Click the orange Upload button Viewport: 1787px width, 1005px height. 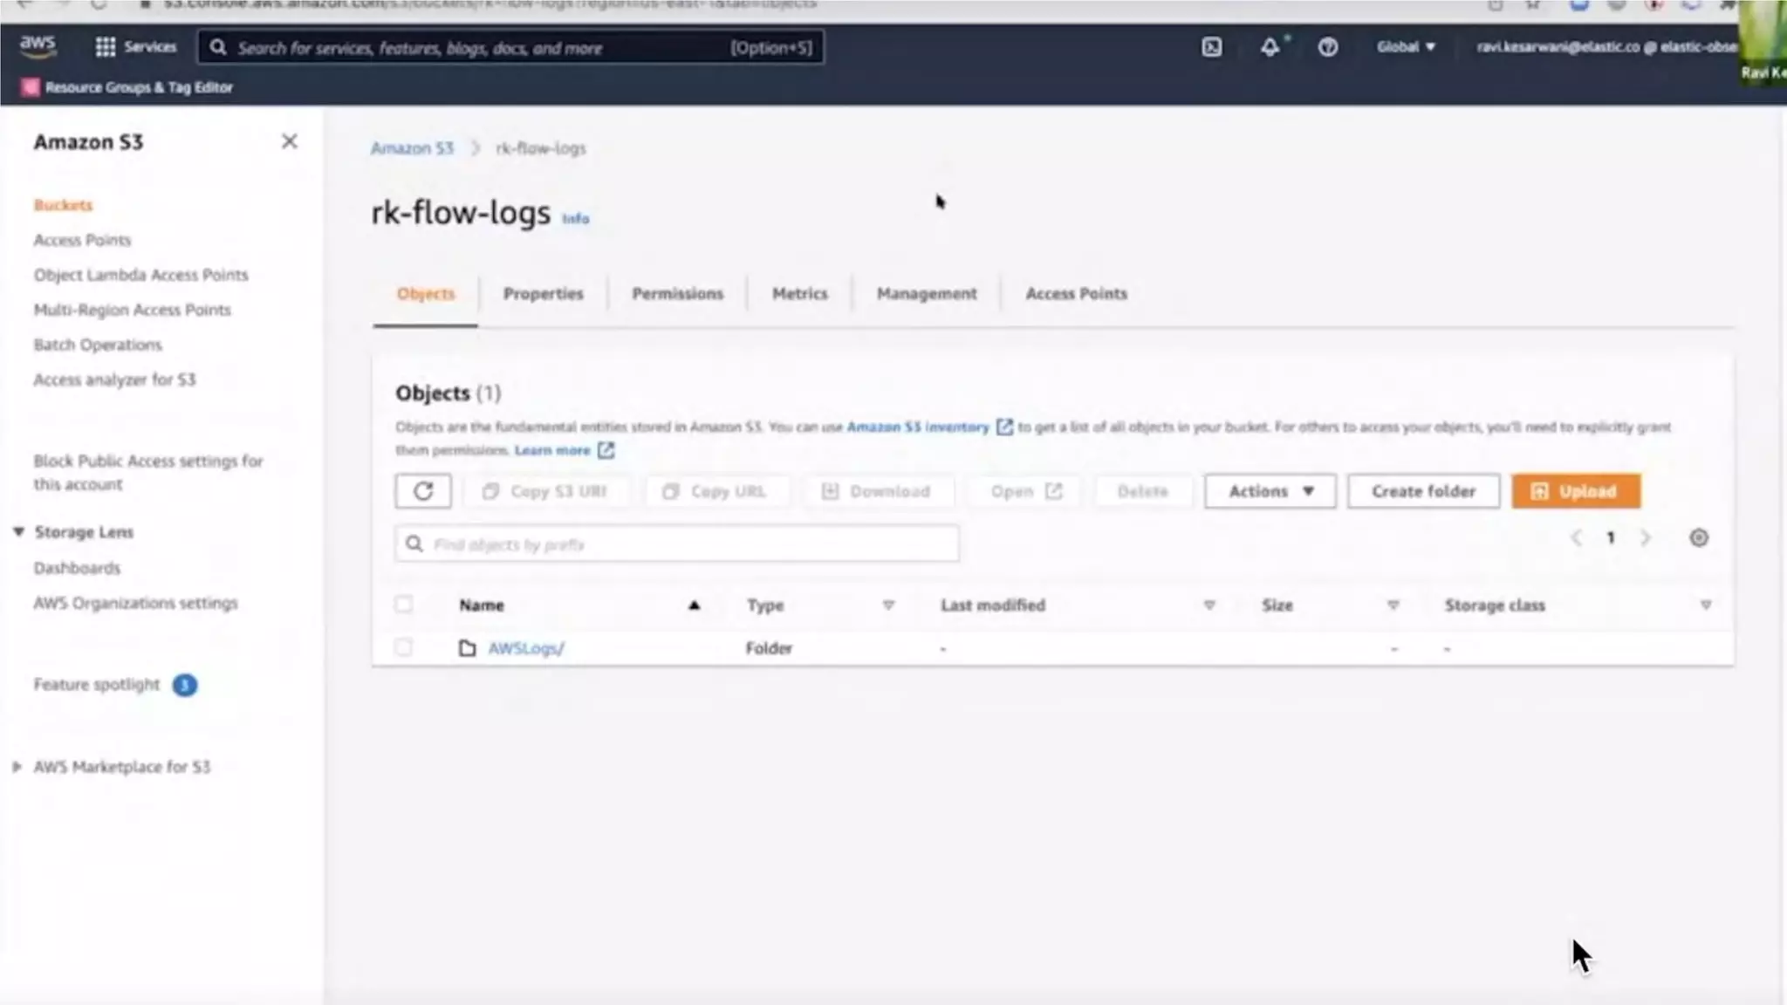click(1575, 491)
